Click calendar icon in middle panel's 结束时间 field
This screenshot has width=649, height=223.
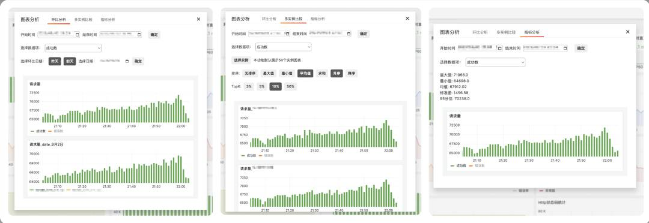[x=349, y=34]
